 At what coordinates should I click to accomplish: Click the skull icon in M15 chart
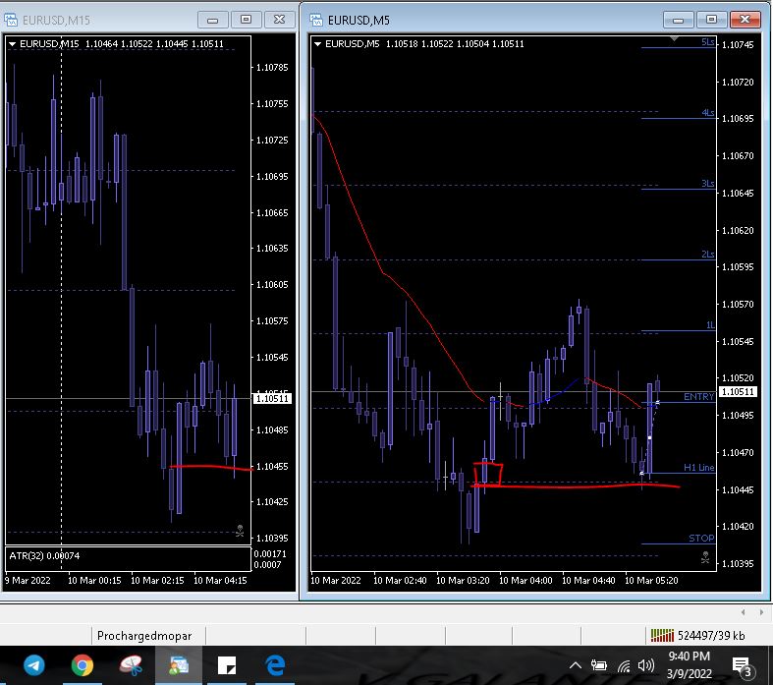pos(240,531)
